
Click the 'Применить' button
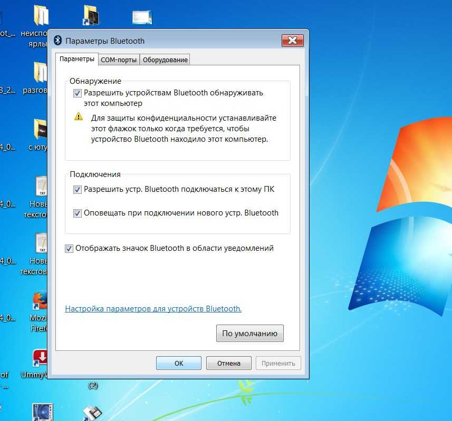point(278,363)
